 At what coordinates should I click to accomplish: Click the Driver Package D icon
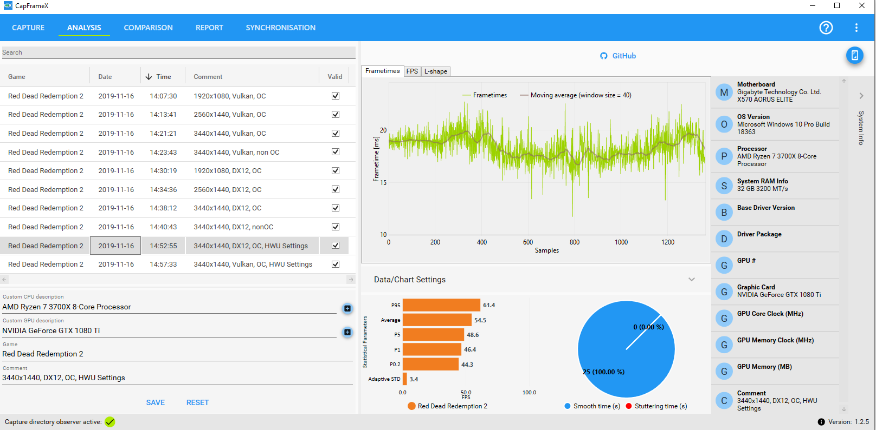724,239
